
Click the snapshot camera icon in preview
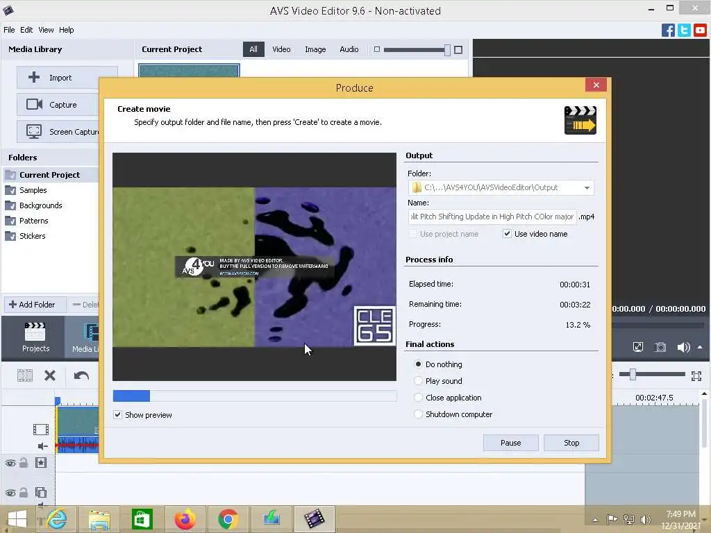pyautogui.click(x=660, y=347)
